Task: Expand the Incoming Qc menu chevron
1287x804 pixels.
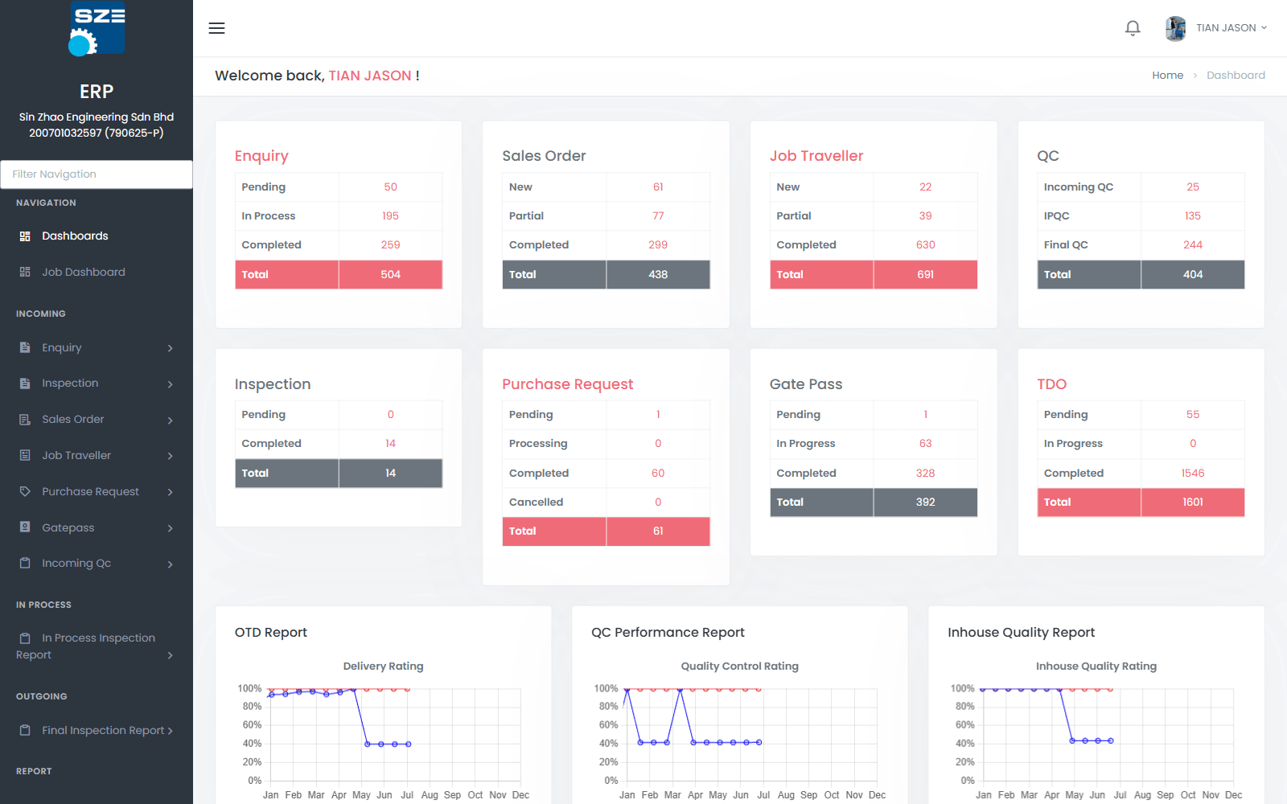Action: tap(171, 564)
